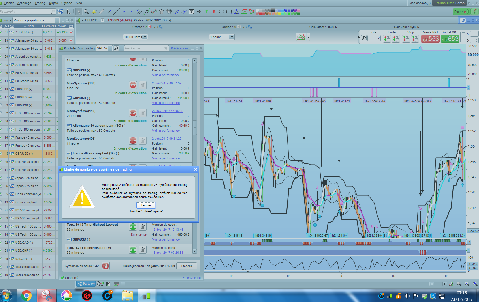Viewport: 479px width, 302px height.
Task: Click the alert bell icon
Action: (x=94, y=12)
